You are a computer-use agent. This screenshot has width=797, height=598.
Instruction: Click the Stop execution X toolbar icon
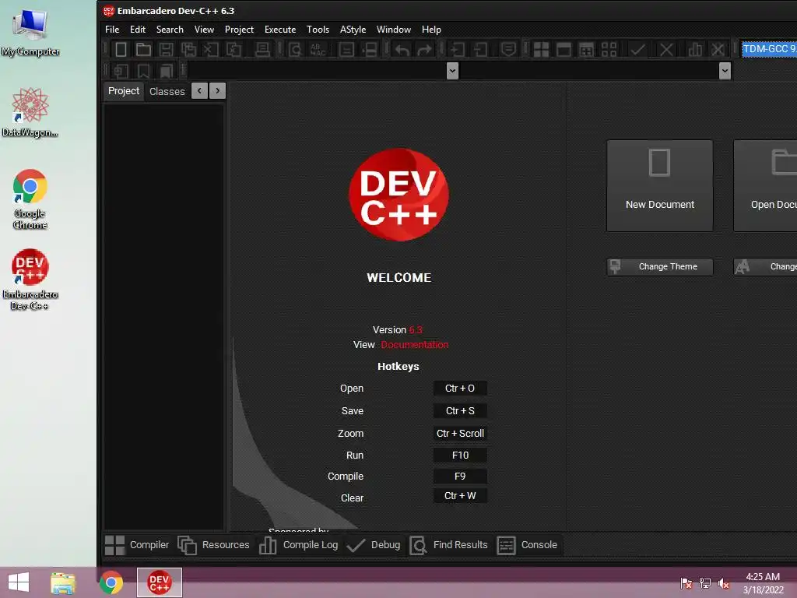666,49
